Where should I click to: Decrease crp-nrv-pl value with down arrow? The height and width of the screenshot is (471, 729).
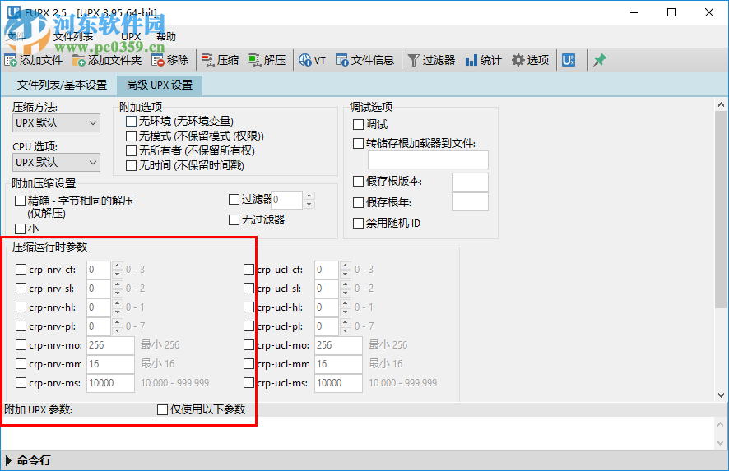(x=117, y=330)
